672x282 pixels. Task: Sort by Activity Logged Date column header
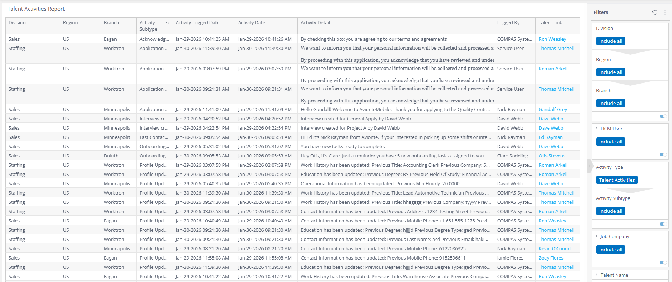pos(204,26)
